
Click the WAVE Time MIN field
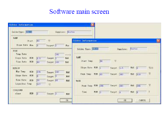coord(104,92)
